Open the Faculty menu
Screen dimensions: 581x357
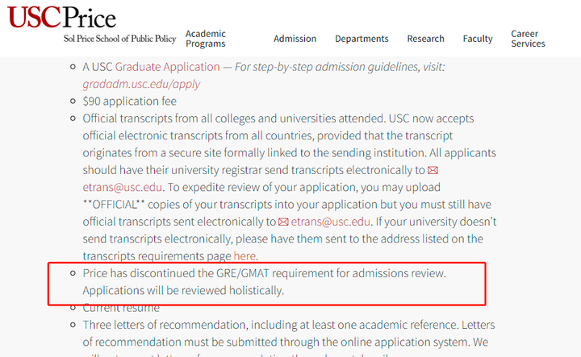click(x=478, y=39)
